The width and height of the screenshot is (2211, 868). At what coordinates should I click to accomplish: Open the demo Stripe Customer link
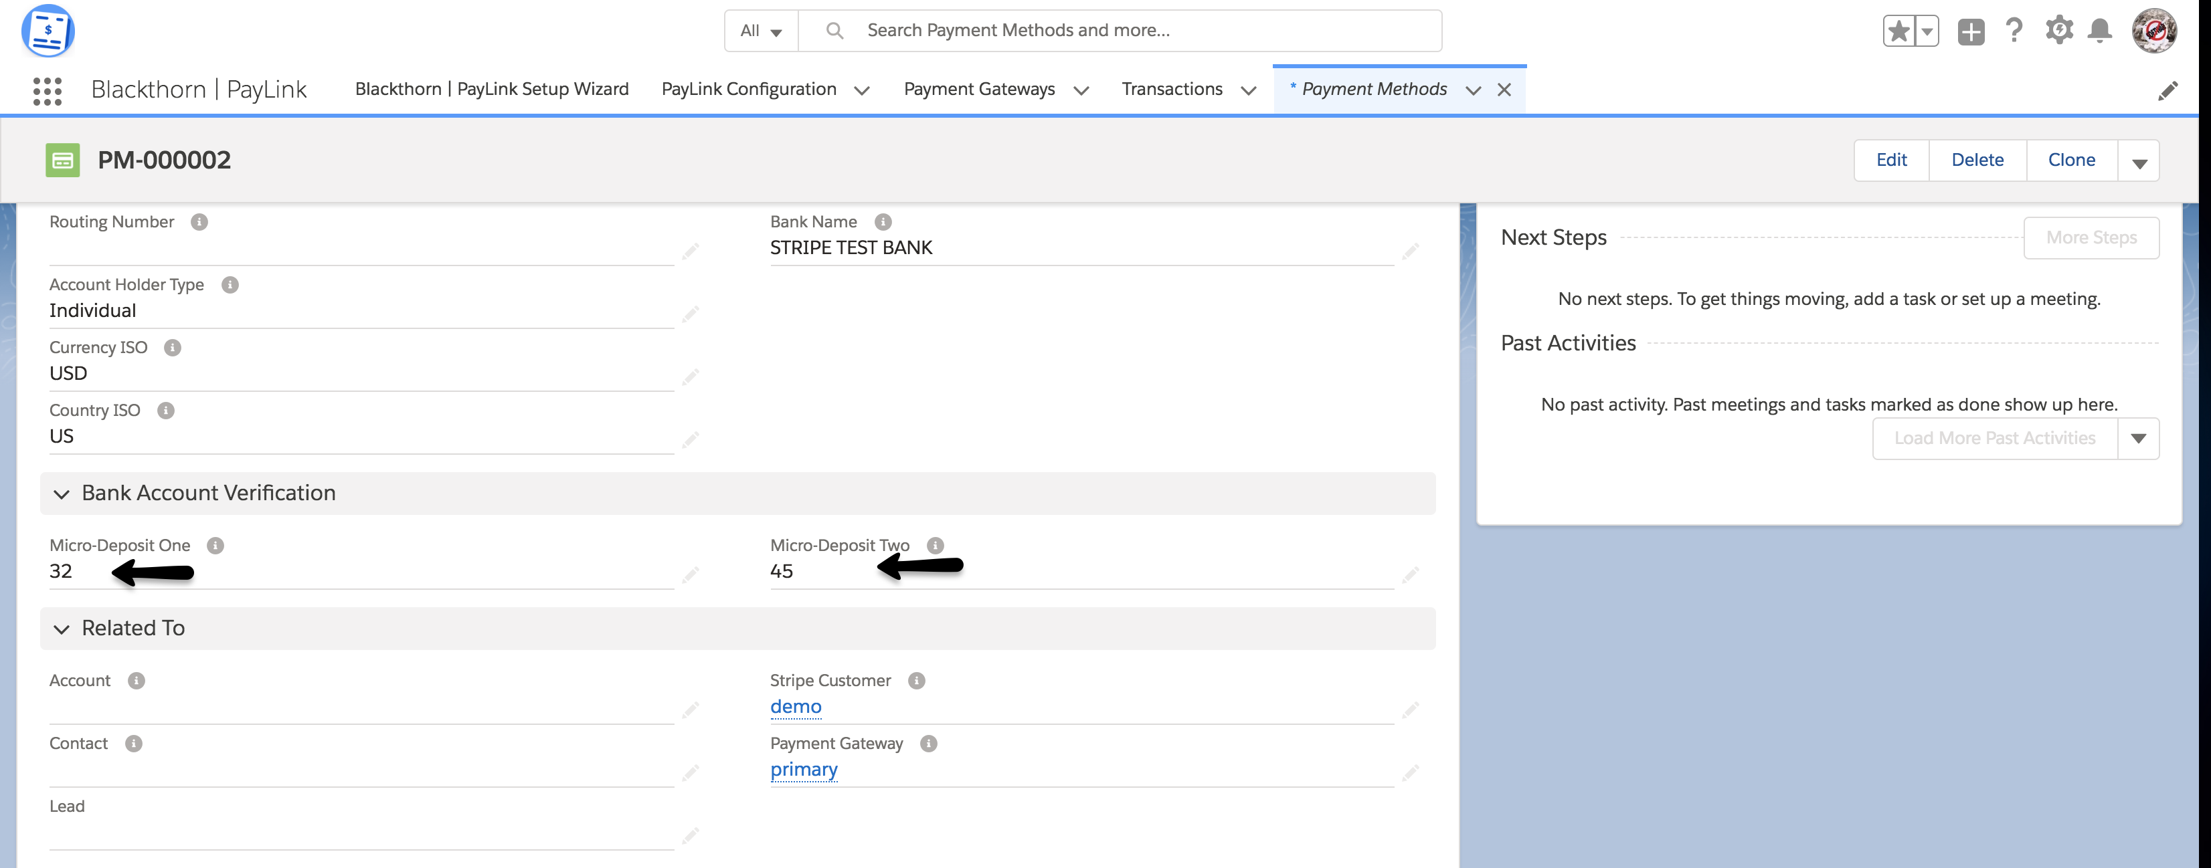(x=796, y=707)
